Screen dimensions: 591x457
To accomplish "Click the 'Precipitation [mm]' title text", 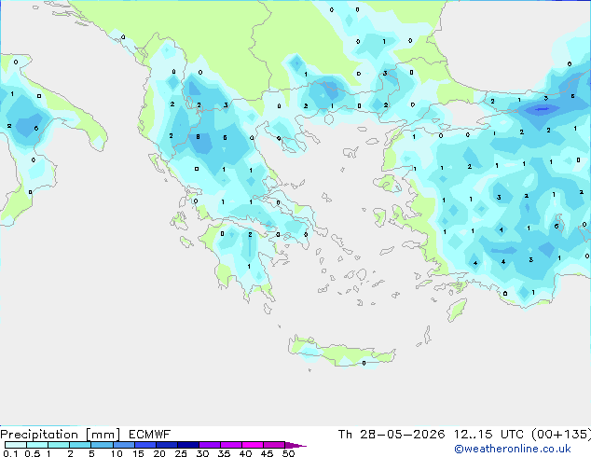I will coord(61,435).
